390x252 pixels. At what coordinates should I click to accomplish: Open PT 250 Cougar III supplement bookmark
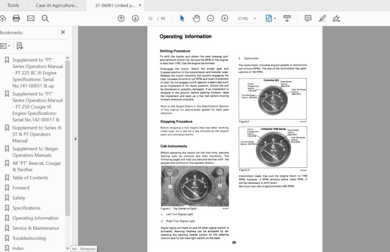(37, 107)
